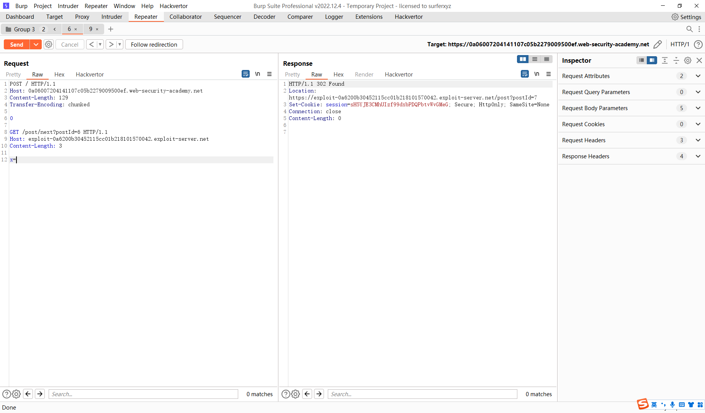The width and height of the screenshot is (705, 413).
Task: Go to previous Request search match
Action: (x=28, y=394)
